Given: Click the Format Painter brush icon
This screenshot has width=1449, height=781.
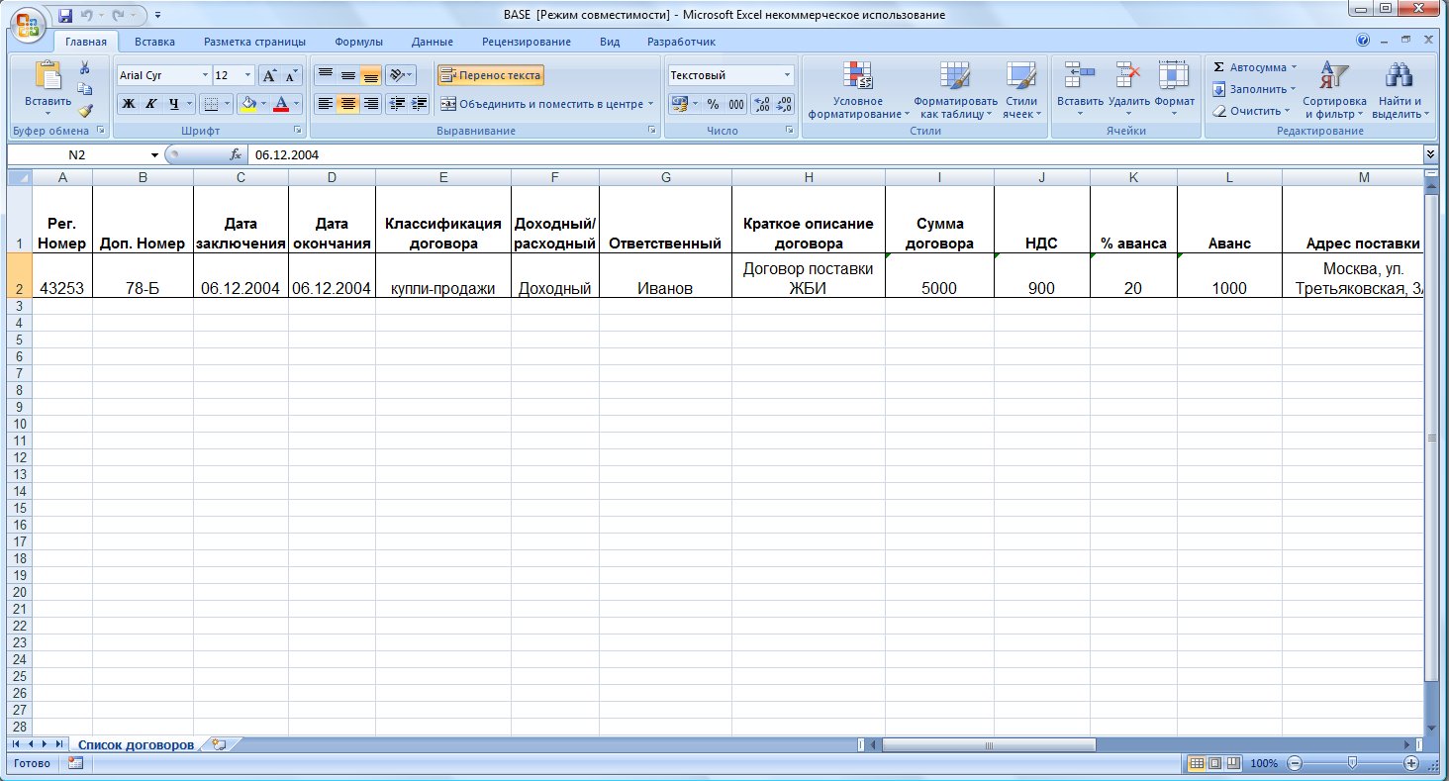Looking at the screenshot, I should click(x=85, y=111).
